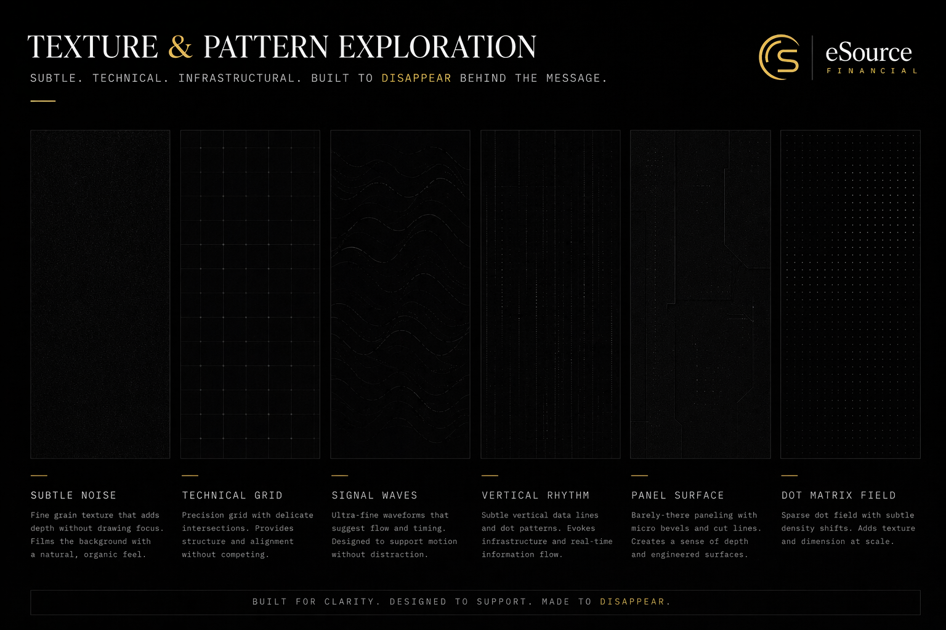Click the TECHNICAL GRID label heading
The image size is (946, 630).
tap(232, 495)
